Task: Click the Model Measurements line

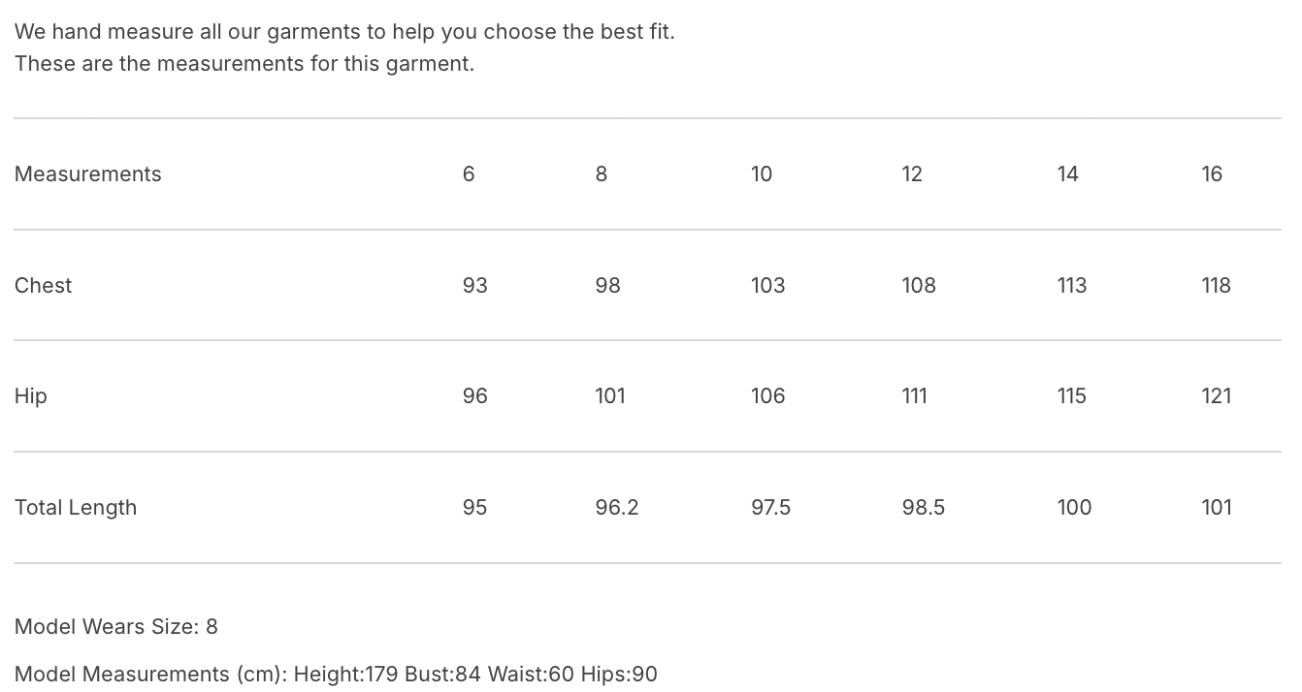Action: pos(336,674)
